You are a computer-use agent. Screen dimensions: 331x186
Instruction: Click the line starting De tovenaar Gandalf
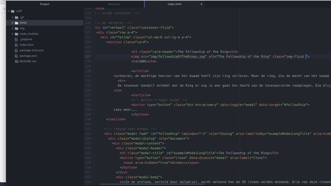[x=224, y=85]
